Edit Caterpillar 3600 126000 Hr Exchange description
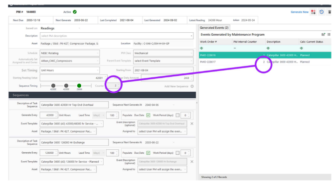Viewport: 336px width, 186px height. point(74,142)
